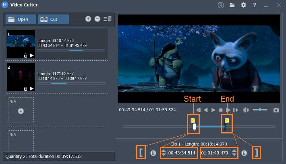The width and height of the screenshot is (286, 164).
Task: Click the timeline seek bar
Action: (x=199, y=127)
